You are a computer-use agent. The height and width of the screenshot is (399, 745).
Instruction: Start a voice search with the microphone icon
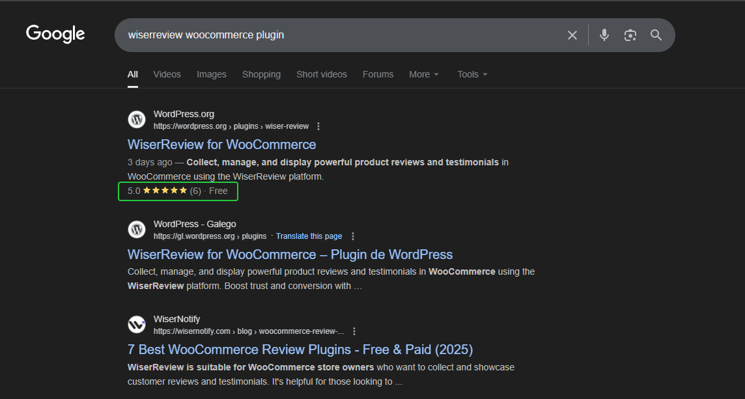[x=604, y=35]
